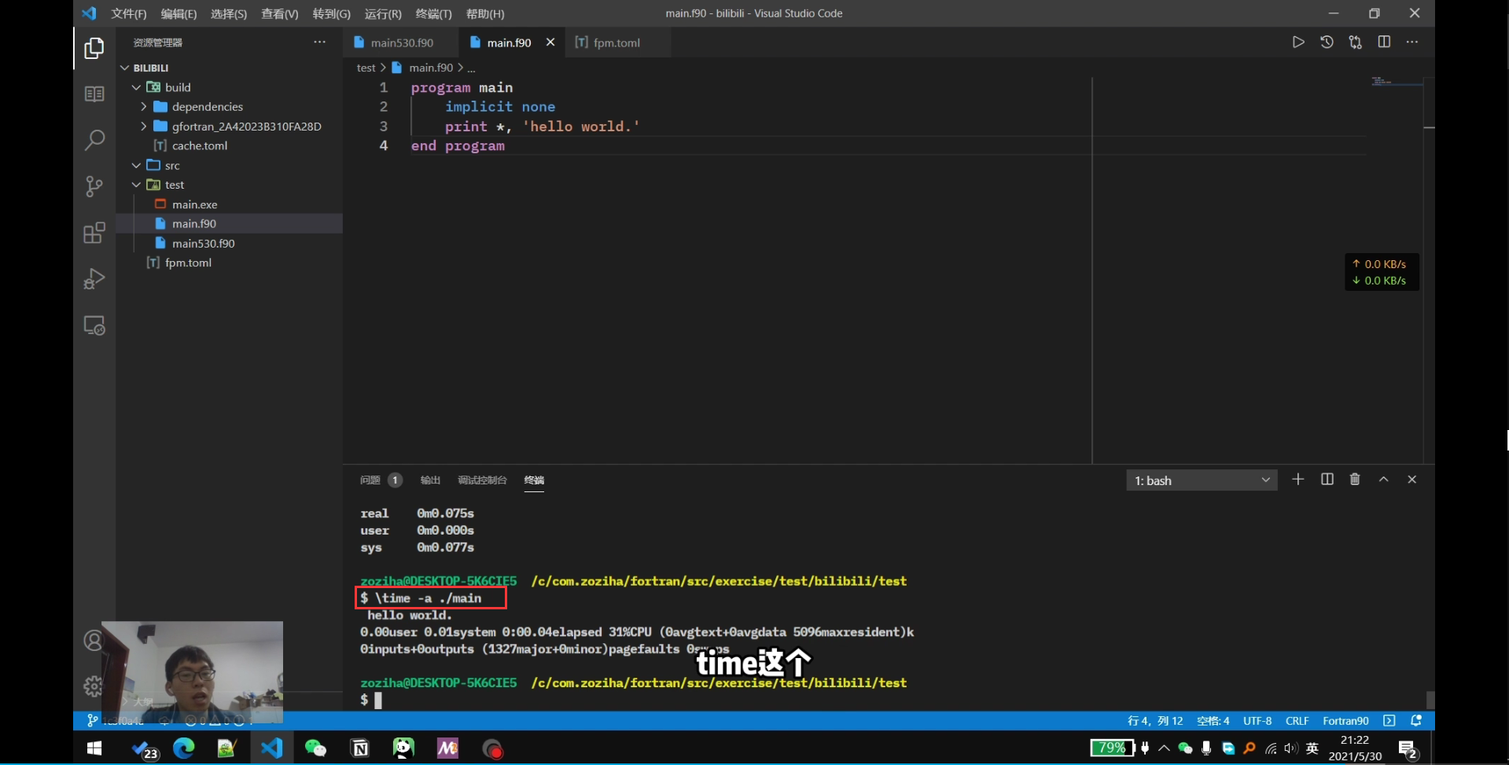
Task: Open the Accounts menu icon
Action: (93, 641)
